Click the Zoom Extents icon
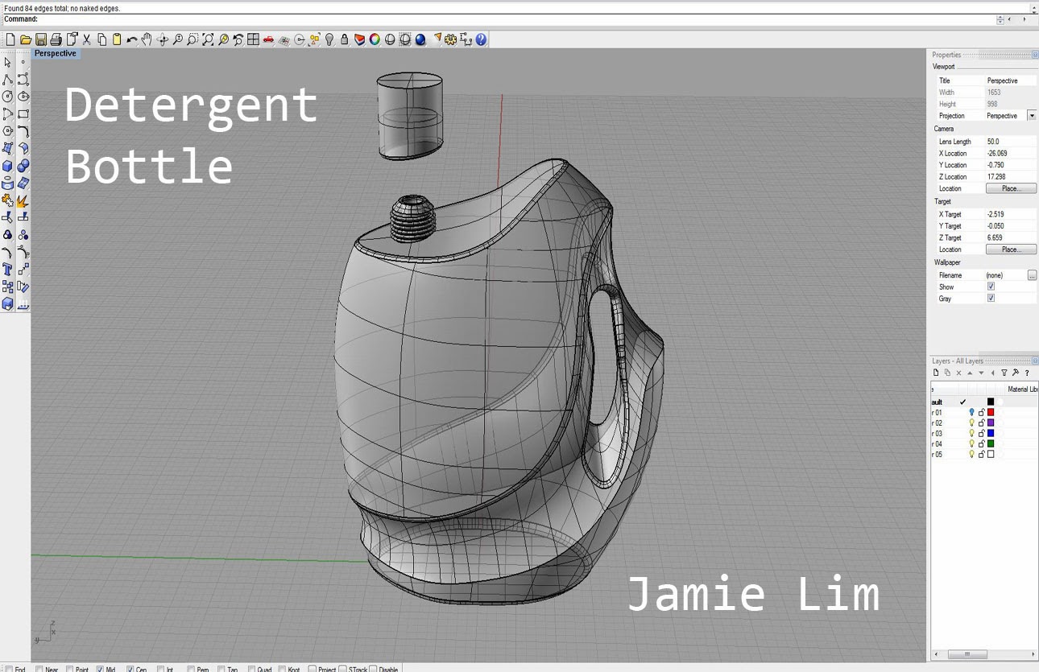 point(208,39)
